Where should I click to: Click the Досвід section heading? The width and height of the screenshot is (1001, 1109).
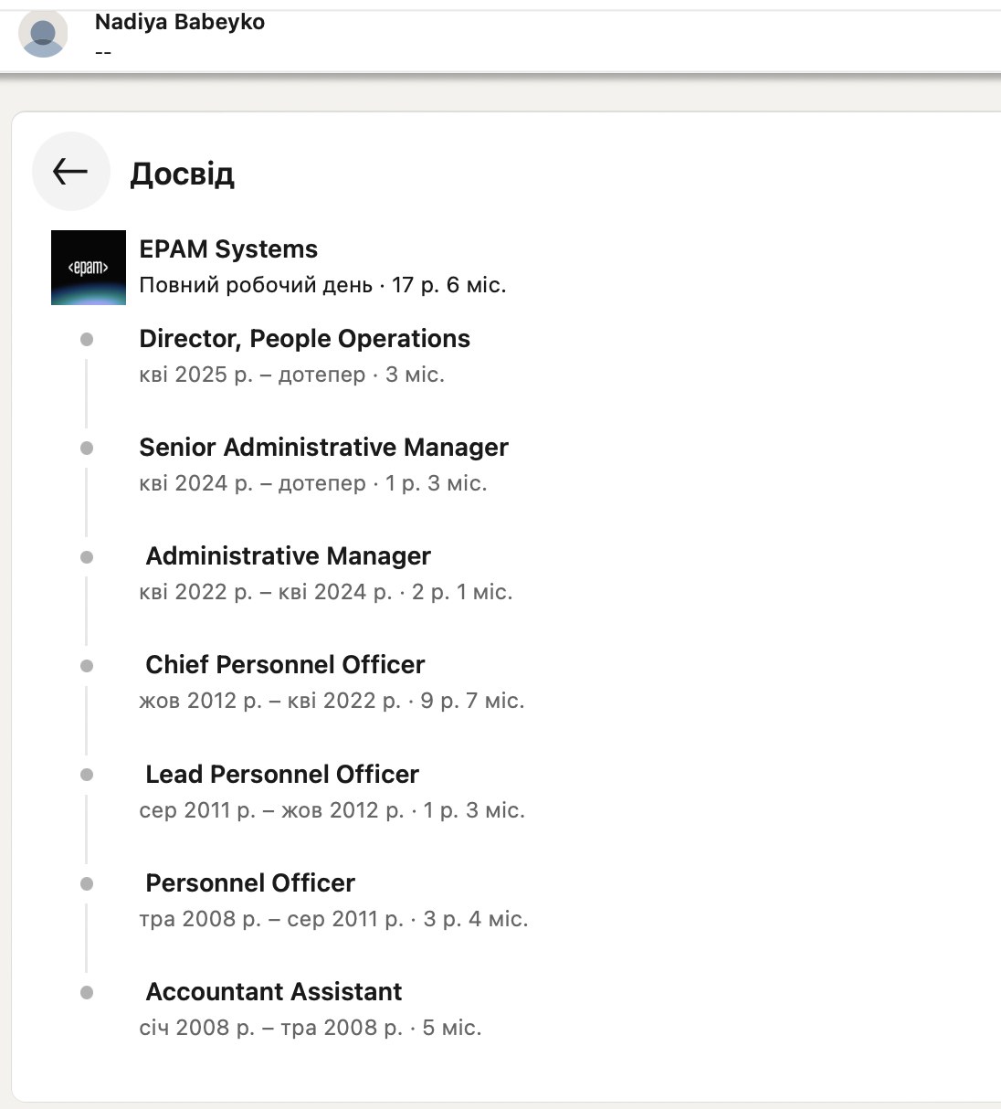click(182, 173)
